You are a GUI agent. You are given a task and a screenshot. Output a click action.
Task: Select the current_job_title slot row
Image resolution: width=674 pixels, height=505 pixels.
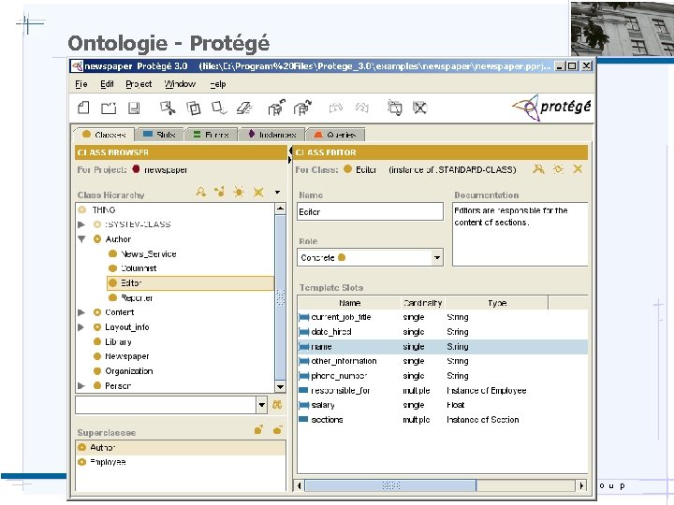point(443,317)
